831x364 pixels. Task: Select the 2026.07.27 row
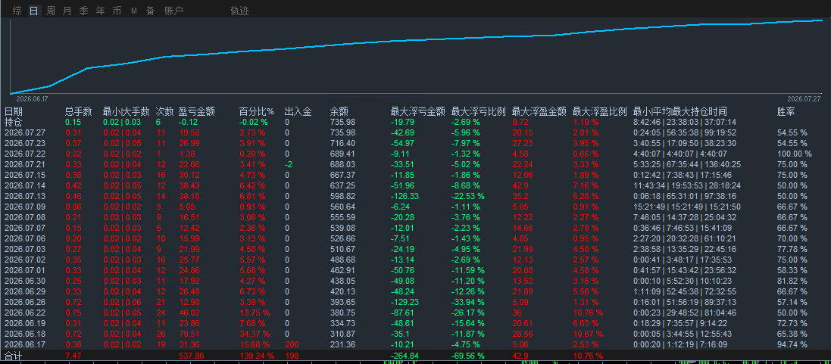tap(415, 132)
